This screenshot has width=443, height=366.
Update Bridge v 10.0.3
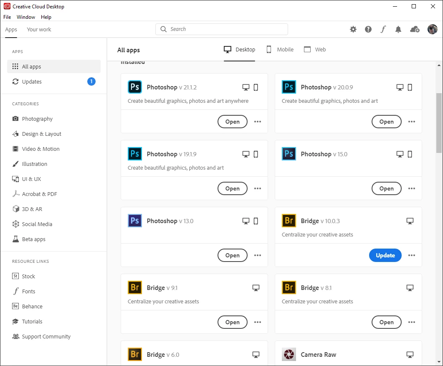(x=385, y=255)
